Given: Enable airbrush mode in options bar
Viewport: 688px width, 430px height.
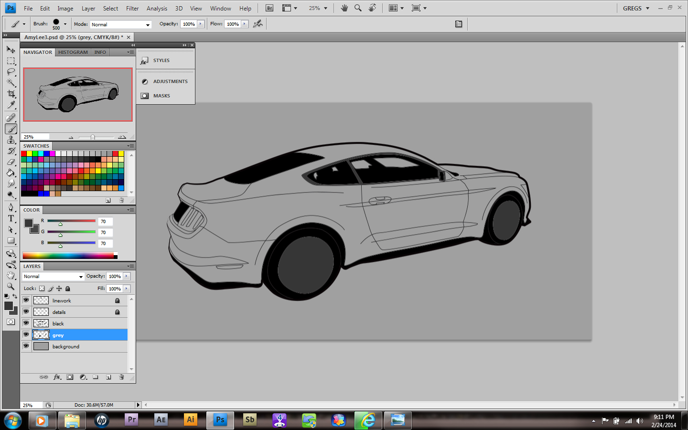Looking at the screenshot, I should click(258, 24).
